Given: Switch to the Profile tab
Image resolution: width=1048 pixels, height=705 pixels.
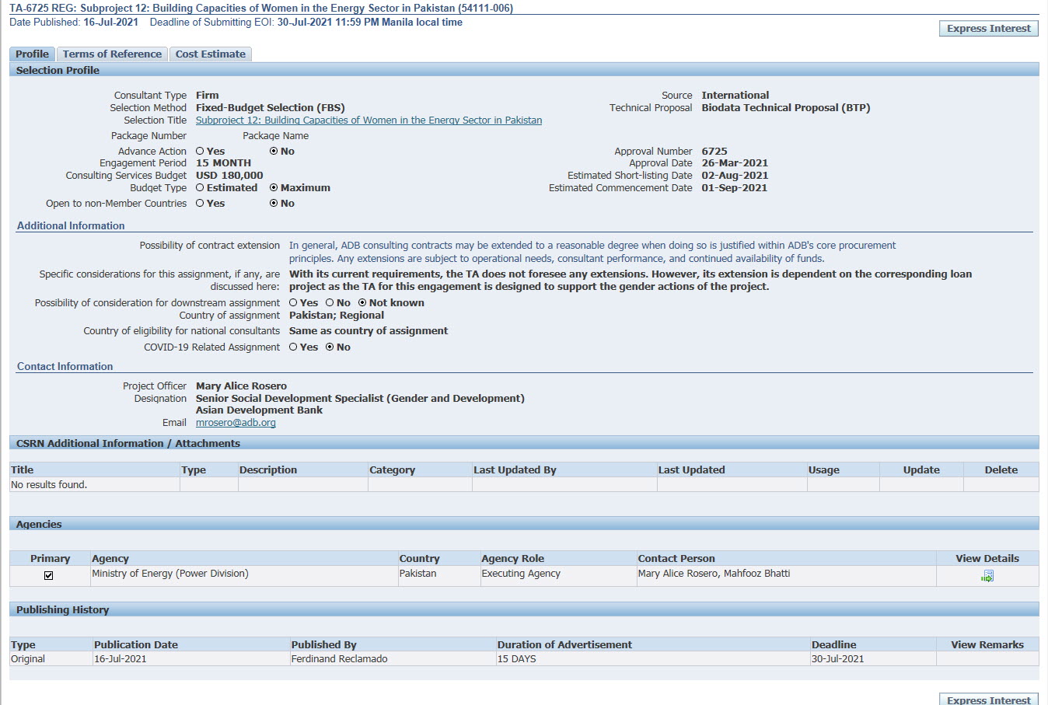Looking at the screenshot, I should tap(32, 54).
